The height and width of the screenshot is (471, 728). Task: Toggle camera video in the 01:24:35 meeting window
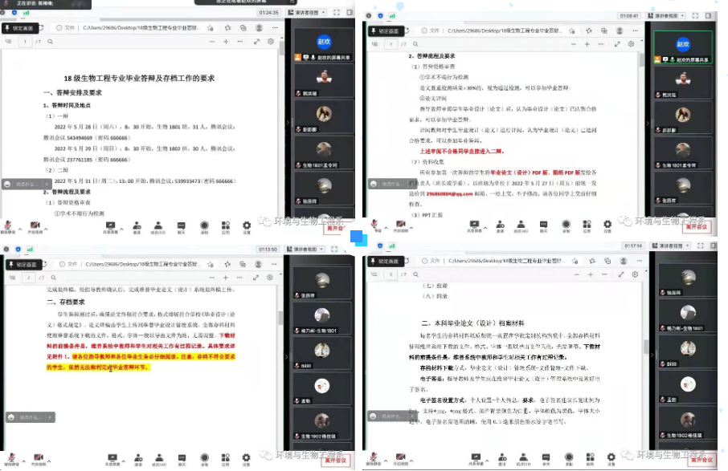coord(34,224)
